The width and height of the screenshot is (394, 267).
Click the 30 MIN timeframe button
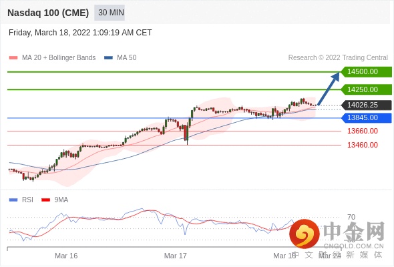click(110, 13)
